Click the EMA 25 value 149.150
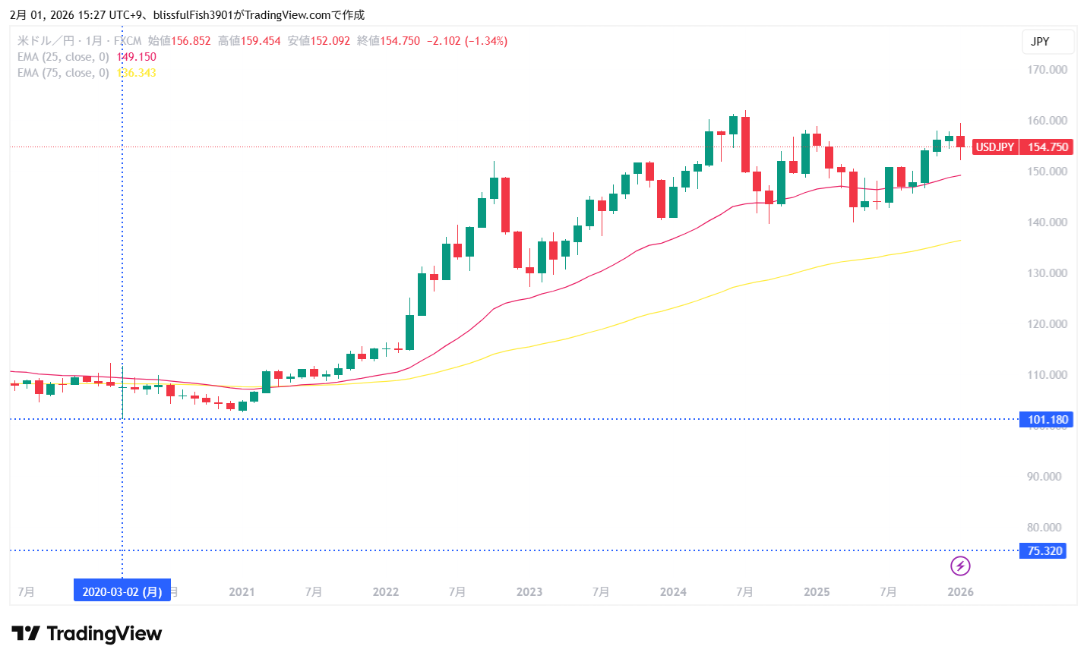1087x662 pixels. tap(137, 57)
